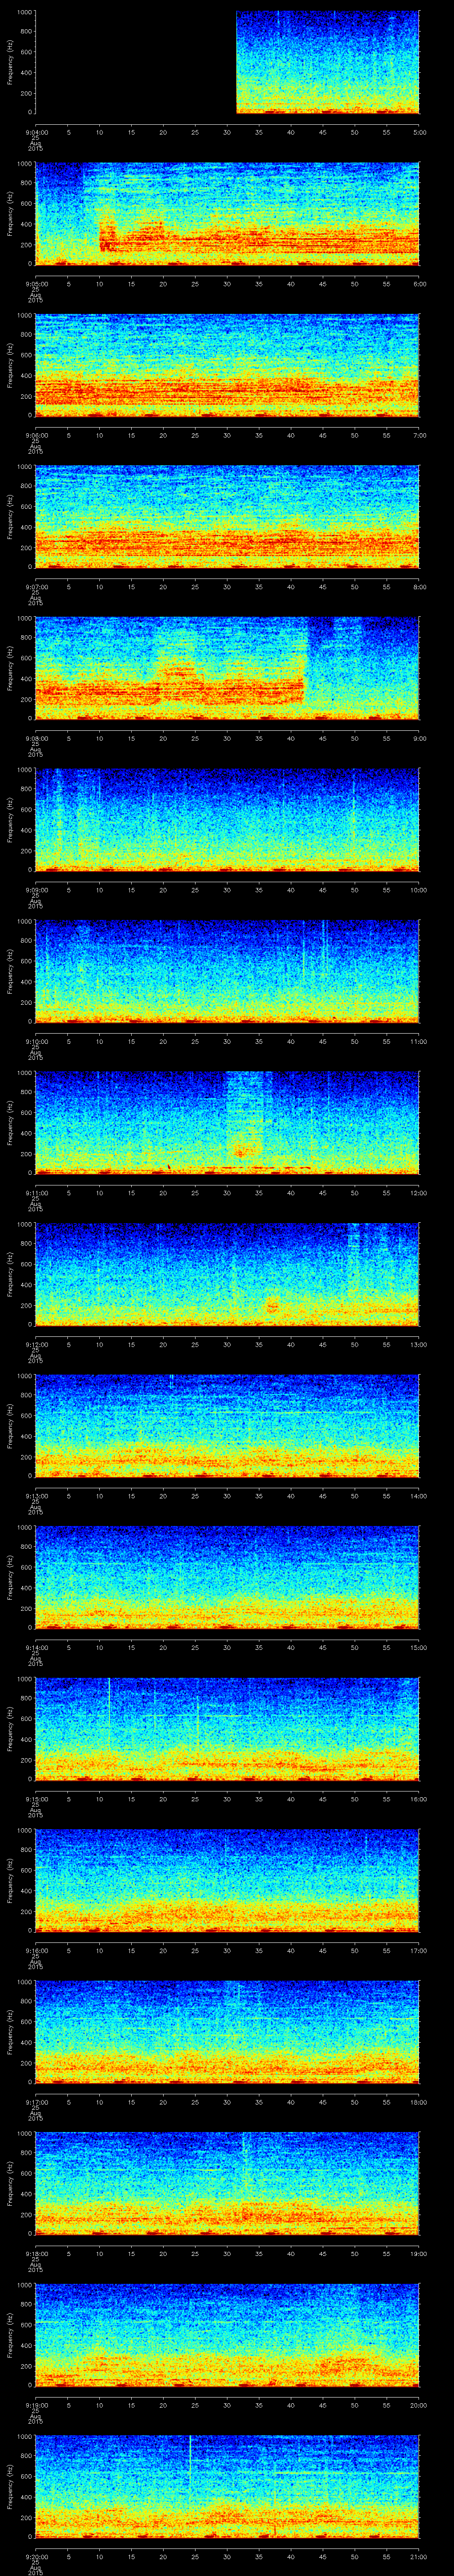This screenshot has height=2576, width=454.
Task: Select the spectrogram plot for 9:07:00
Action: click(227, 516)
